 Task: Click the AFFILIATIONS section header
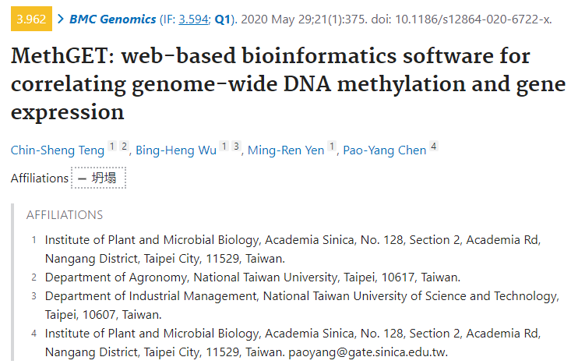[65, 215]
